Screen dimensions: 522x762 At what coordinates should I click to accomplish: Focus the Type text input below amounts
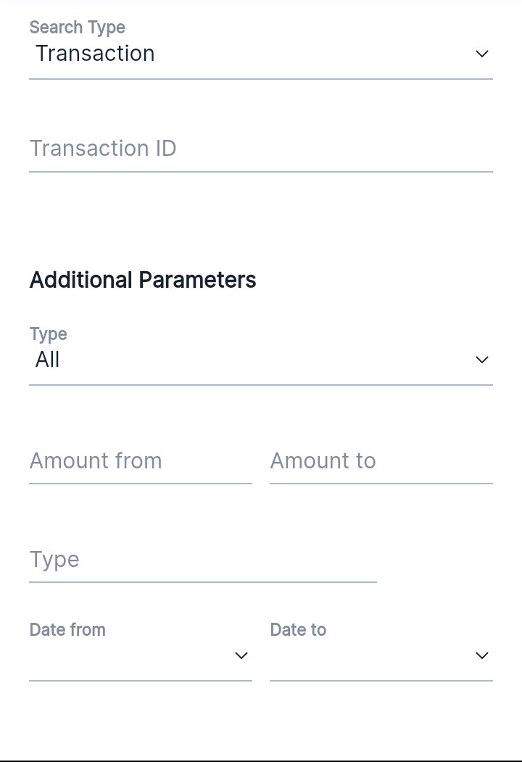[x=203, y=560]
